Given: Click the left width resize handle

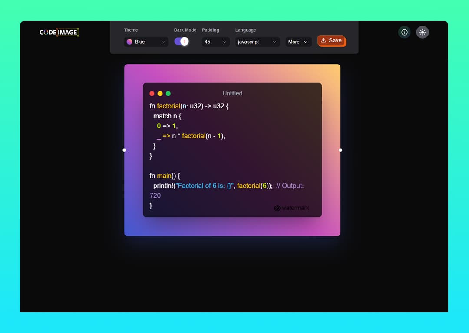Looking at the screenshot, I should [x=125, y=150].
